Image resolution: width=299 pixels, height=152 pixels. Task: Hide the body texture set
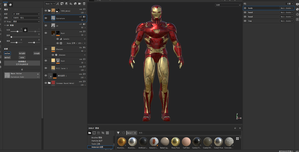coord(245,8)
